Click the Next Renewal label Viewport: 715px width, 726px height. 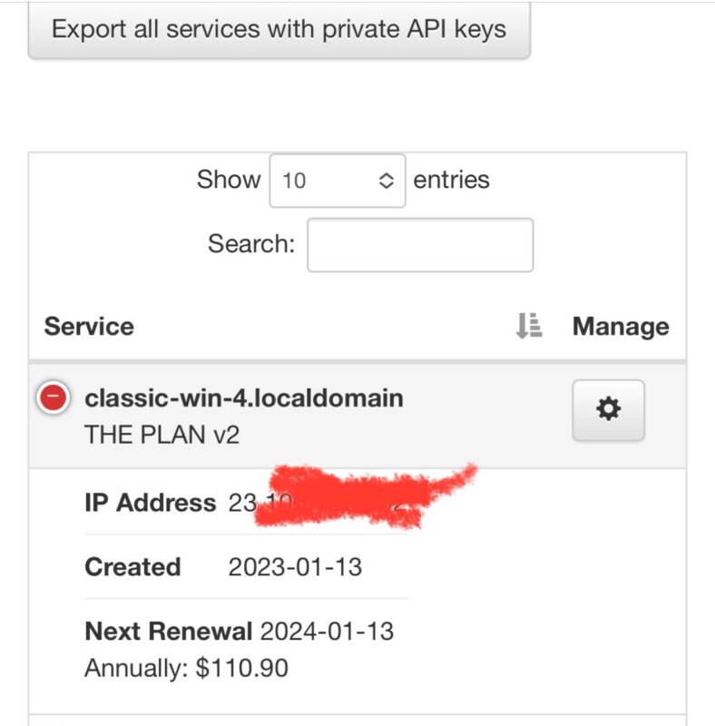[169, 631]
